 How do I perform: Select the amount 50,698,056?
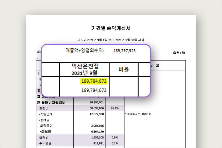97,108
